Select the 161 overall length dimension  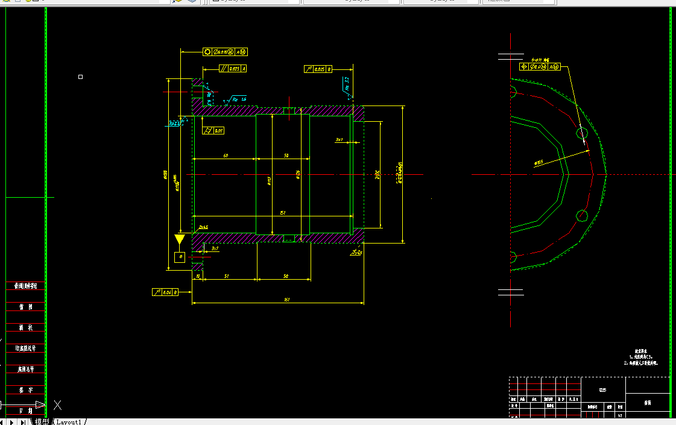point(286,300)
